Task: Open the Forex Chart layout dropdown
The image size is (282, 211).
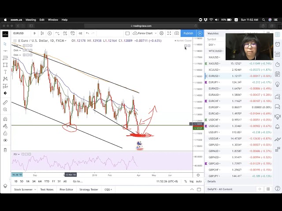Action: 145,33
